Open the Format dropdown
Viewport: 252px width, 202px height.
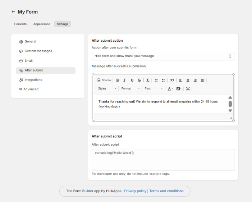(x=130, y=88)
